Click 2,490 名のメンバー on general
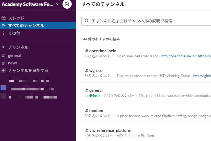 (x=119, y=96)
